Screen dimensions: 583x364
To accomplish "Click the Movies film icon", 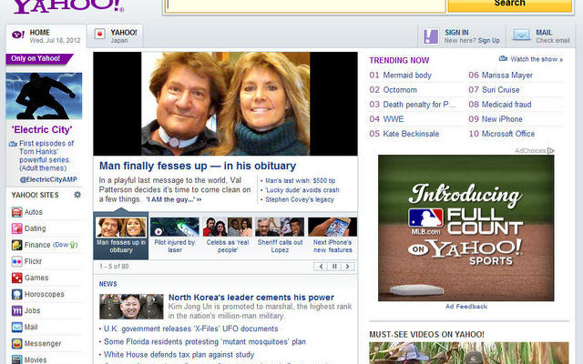I will [16, 359].
